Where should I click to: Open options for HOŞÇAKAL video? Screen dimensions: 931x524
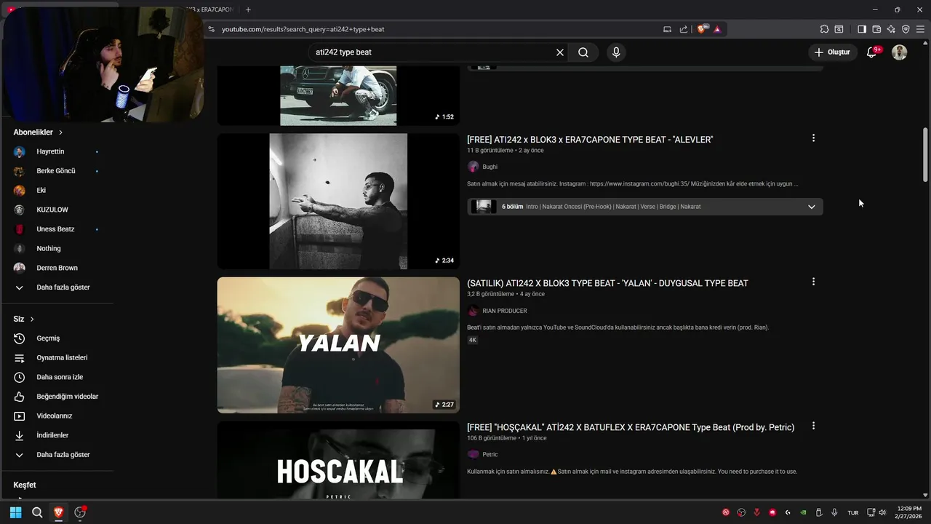[x=813, y=426]
